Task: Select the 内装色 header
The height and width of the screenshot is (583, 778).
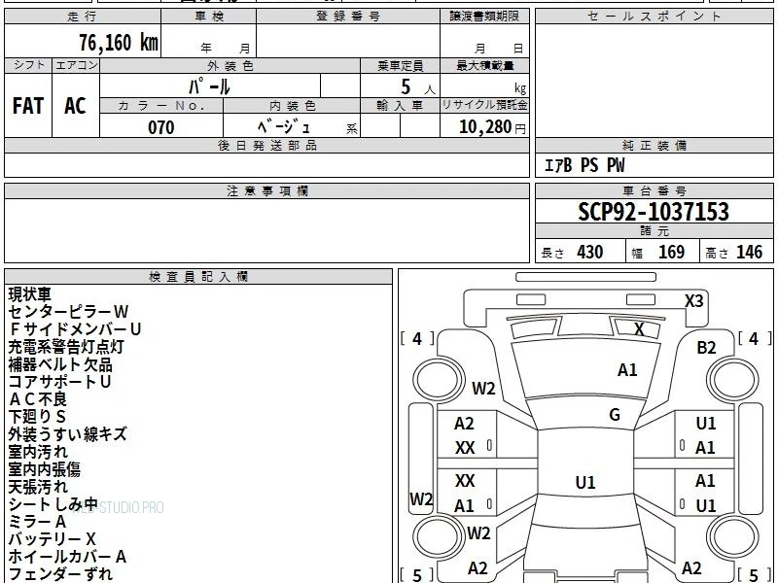Action: tap(293, 106)
